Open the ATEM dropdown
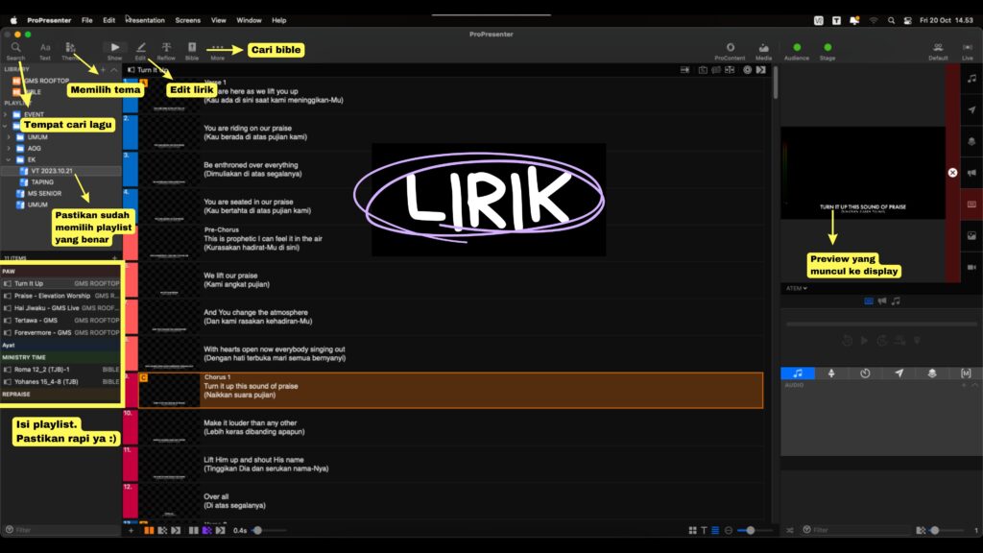 point(797,288)
